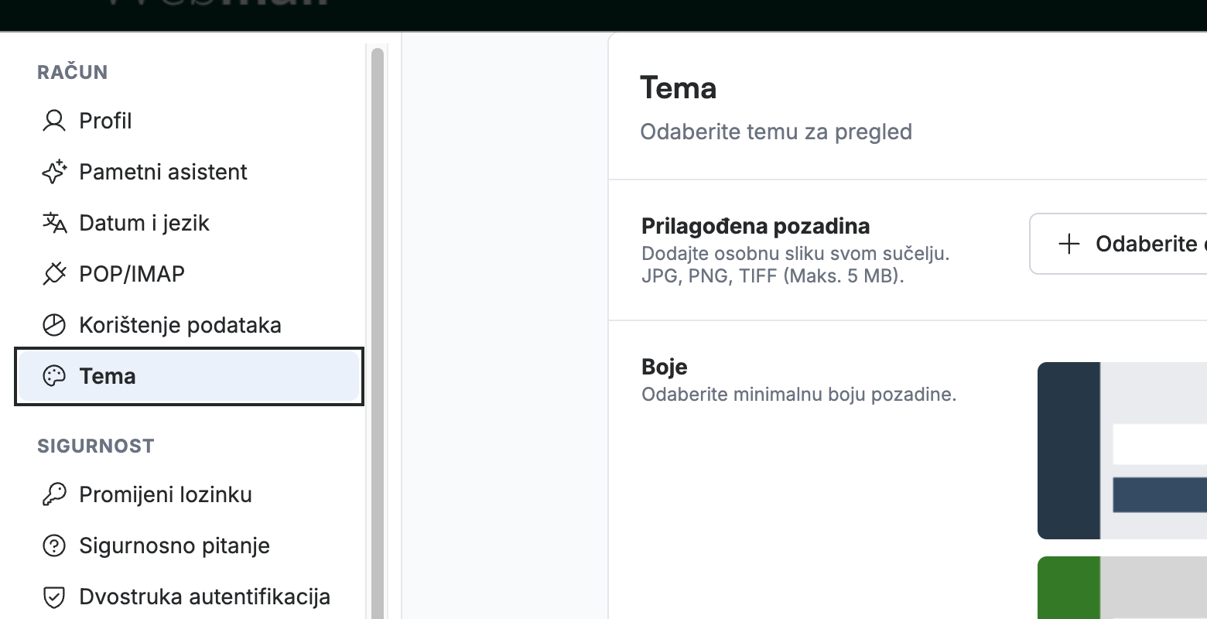Click the Pametni asistent sparkle icon
The height and width of the screenshot is (619, 1207).
point(54,172)
